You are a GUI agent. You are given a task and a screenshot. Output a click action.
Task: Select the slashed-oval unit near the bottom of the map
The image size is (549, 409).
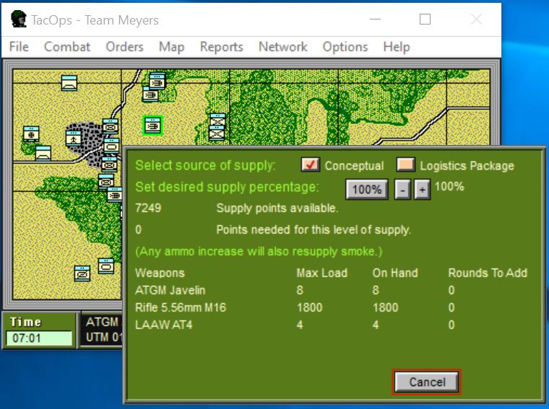(x=82, y=273)
